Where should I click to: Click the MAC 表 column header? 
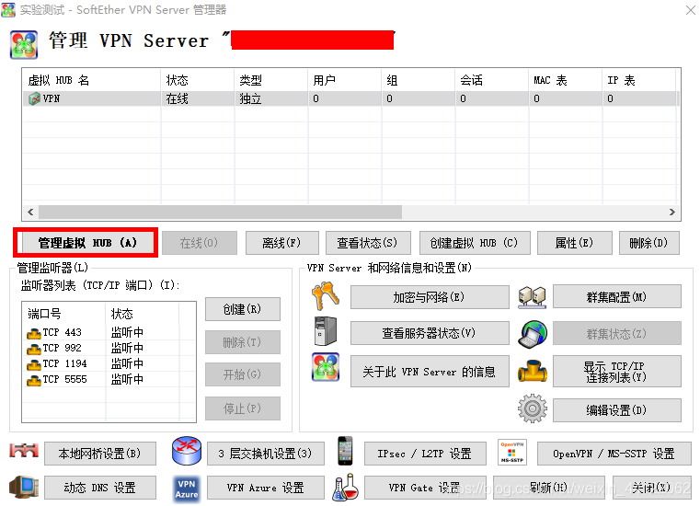[x=566, y=80]
